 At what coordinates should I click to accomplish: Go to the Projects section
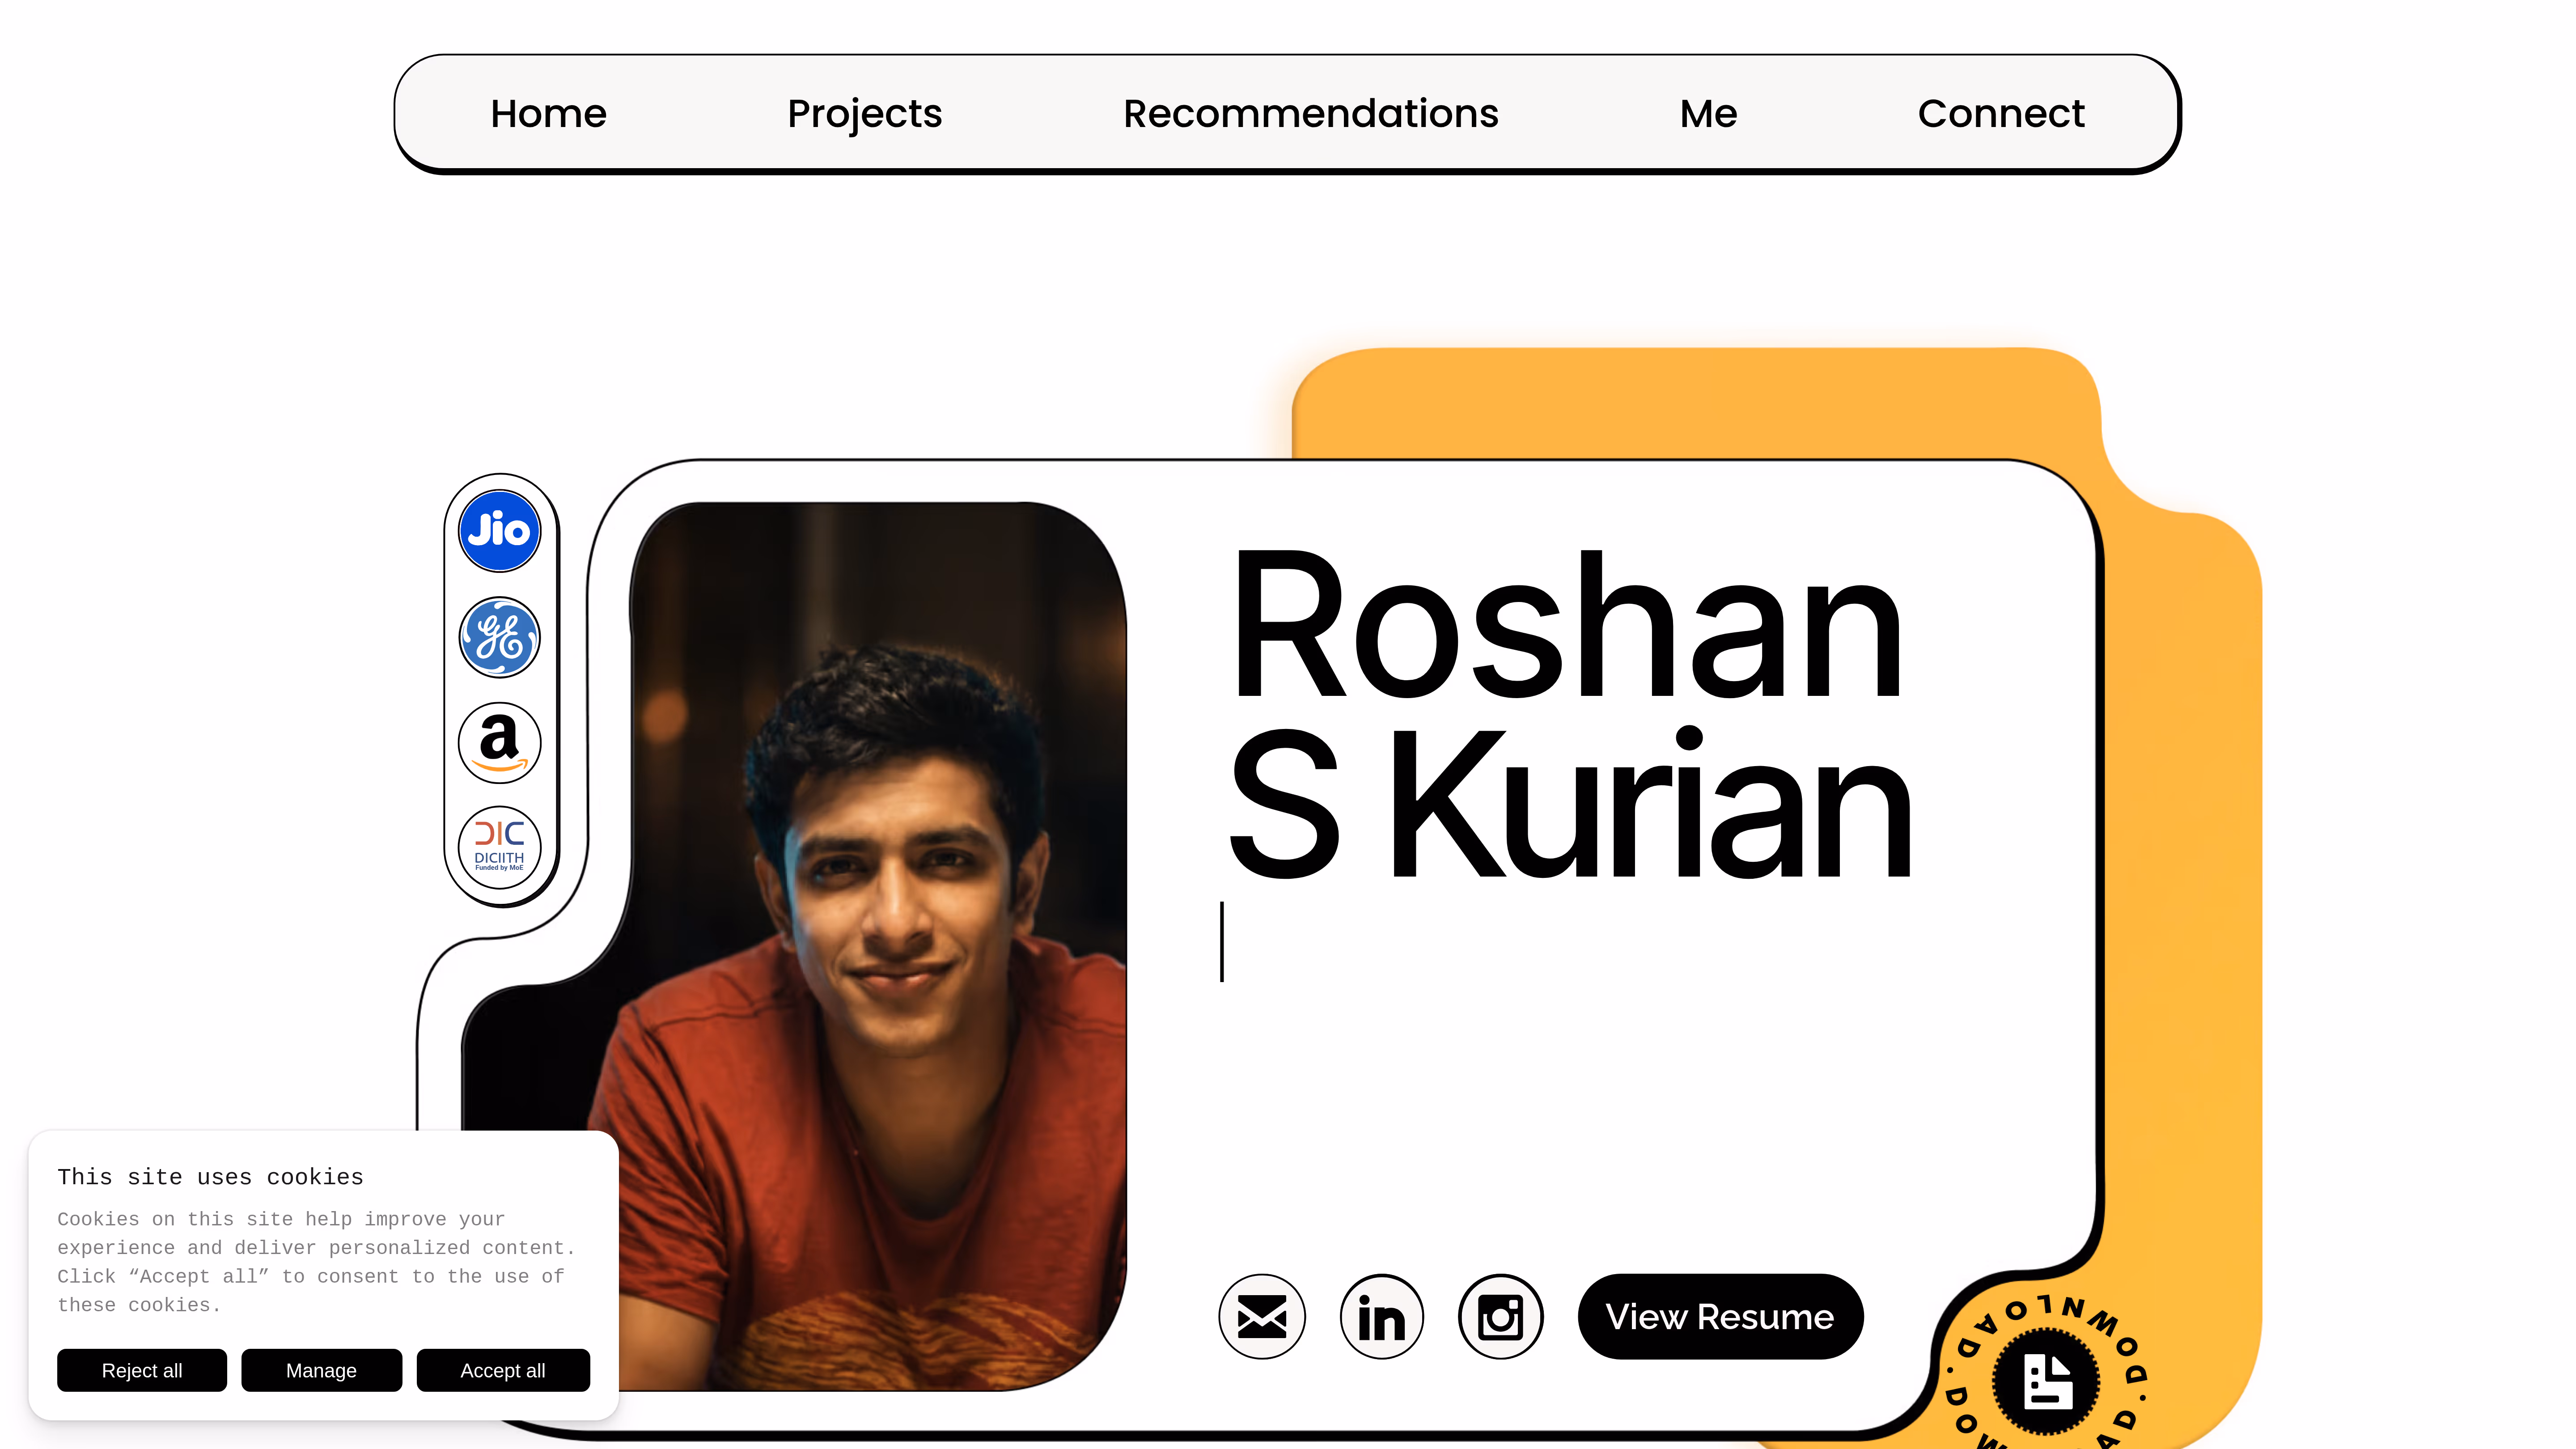864,113
